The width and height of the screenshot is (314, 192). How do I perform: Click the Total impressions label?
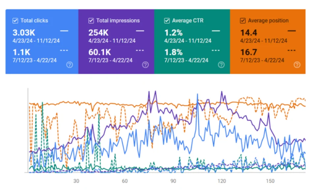coord(118,21)
